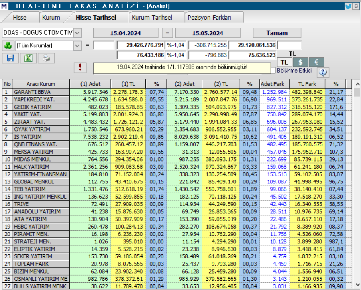Switch to the Kurum Tarihsel tab
361x290 pixels.
click(x=152, y=17)
